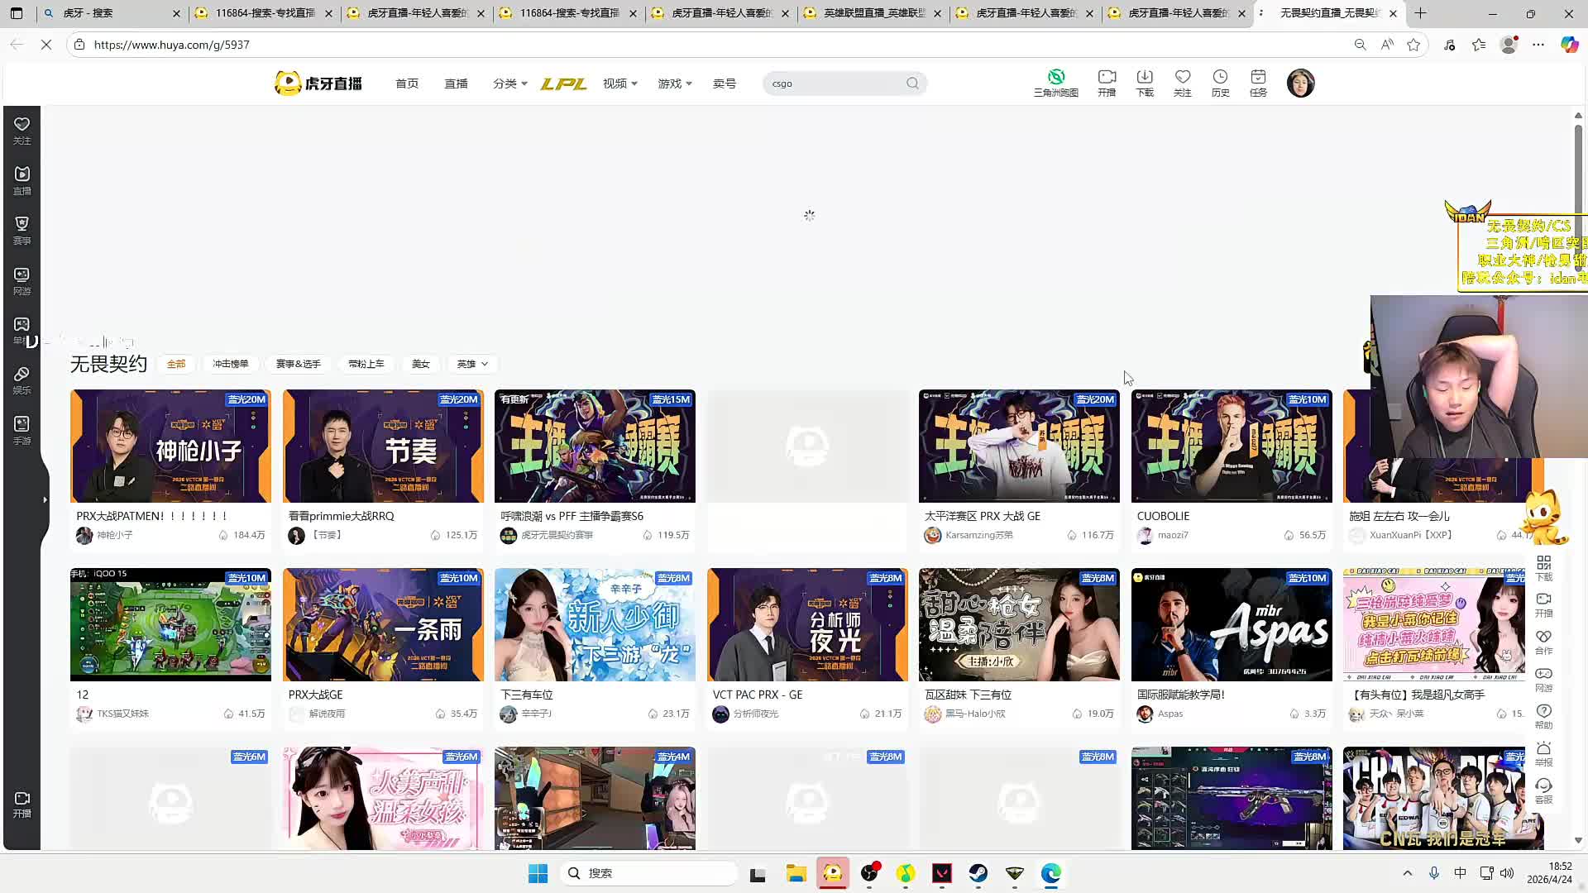
Task: Open the 历史 clock icon in header
Action: tap(1220, 77)
